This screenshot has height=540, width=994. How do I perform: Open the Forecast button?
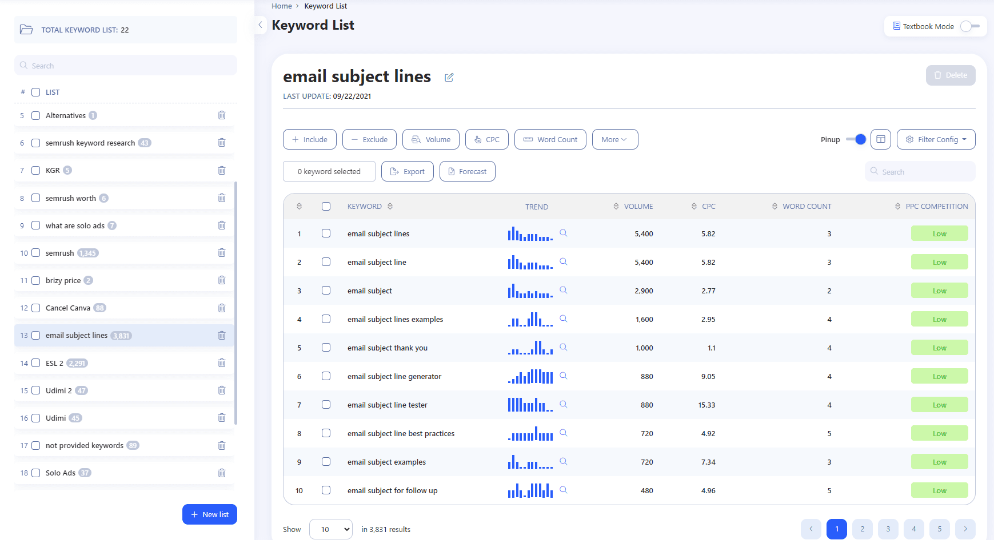click(x=468, y=171)
